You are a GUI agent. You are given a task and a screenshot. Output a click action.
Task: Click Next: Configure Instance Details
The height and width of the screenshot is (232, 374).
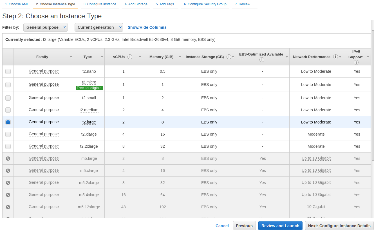[339, 226]
